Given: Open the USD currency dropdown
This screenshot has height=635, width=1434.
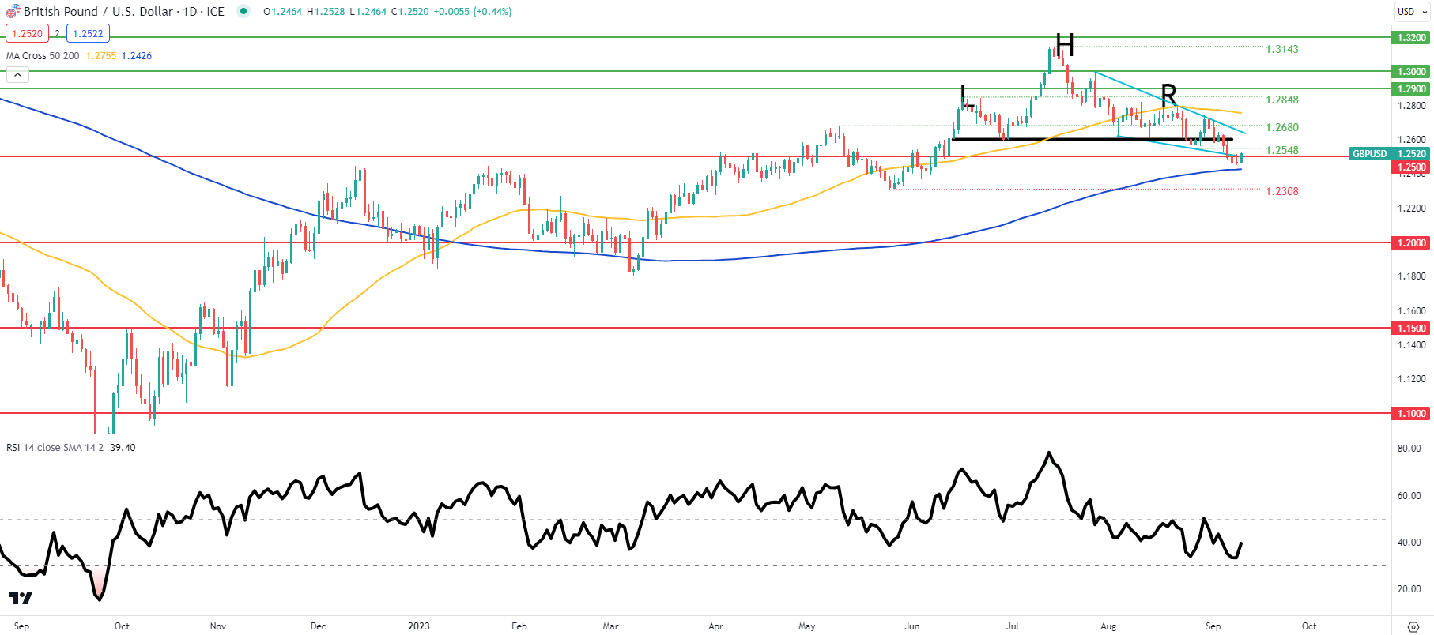Looking at the screenshot, I should [x=1411, y=11].
